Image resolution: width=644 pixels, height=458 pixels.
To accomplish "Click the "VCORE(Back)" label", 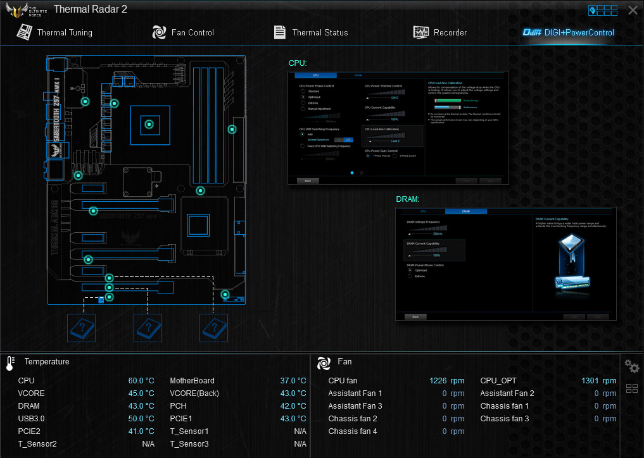I will pos(194,393).
